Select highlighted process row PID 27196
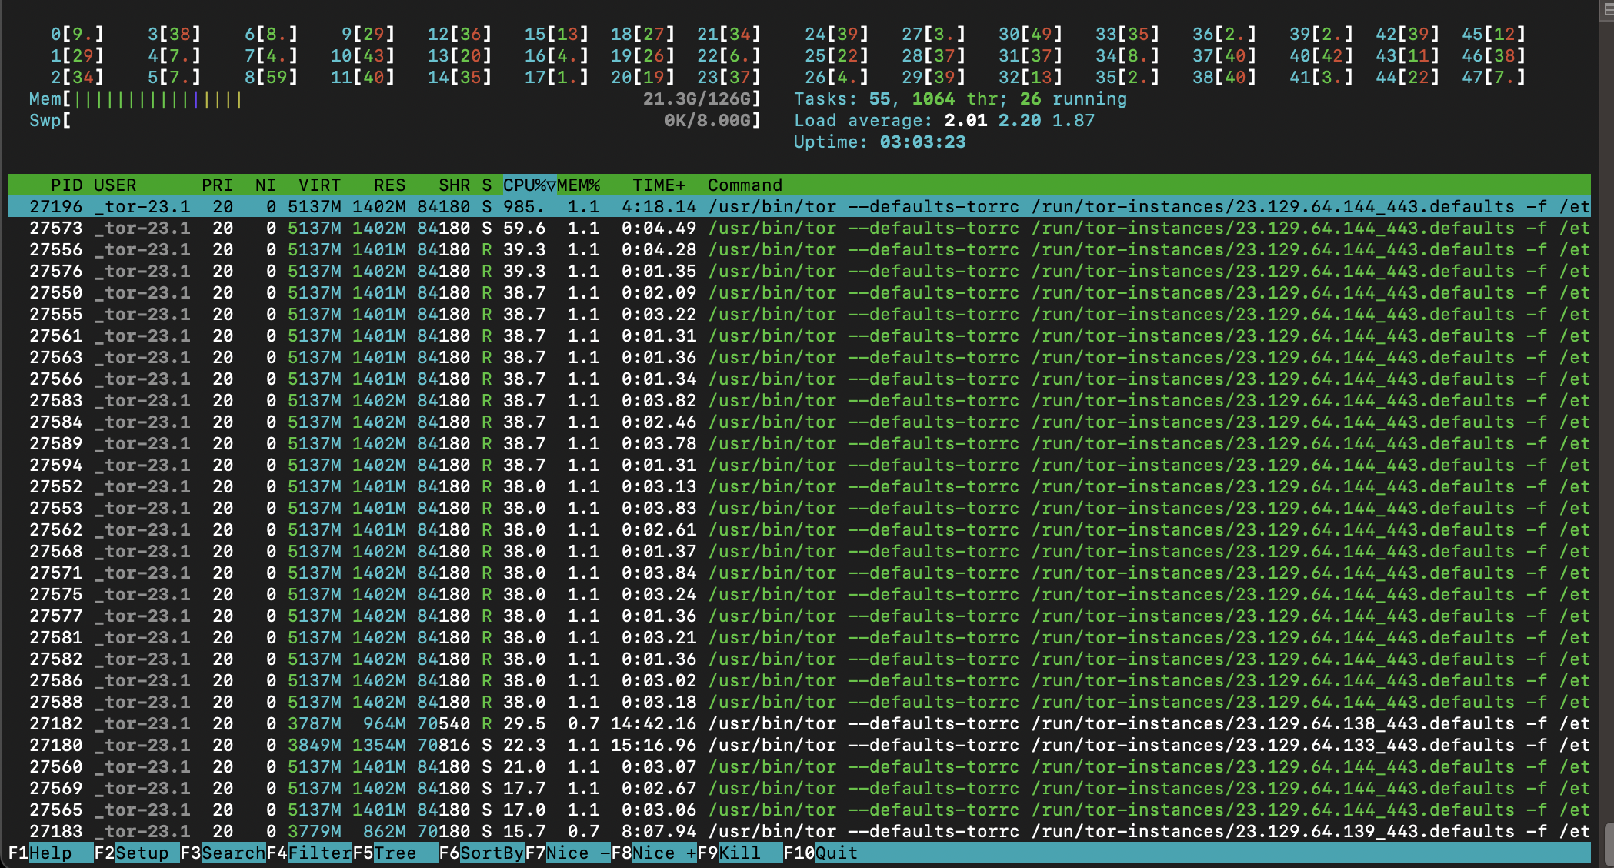The width and height of the screenshot is (1614, 868). point(55,207)
